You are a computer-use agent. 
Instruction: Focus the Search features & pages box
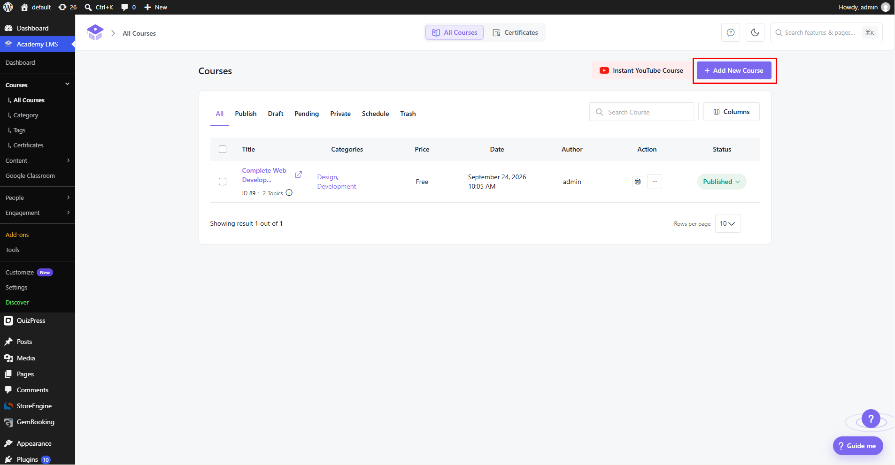pyautogui.click(x=826, y=32)
